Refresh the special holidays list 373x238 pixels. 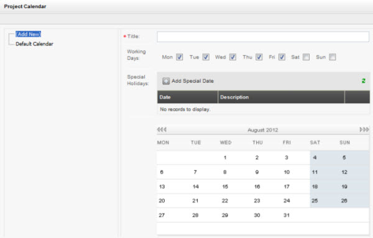click(364, 81)
